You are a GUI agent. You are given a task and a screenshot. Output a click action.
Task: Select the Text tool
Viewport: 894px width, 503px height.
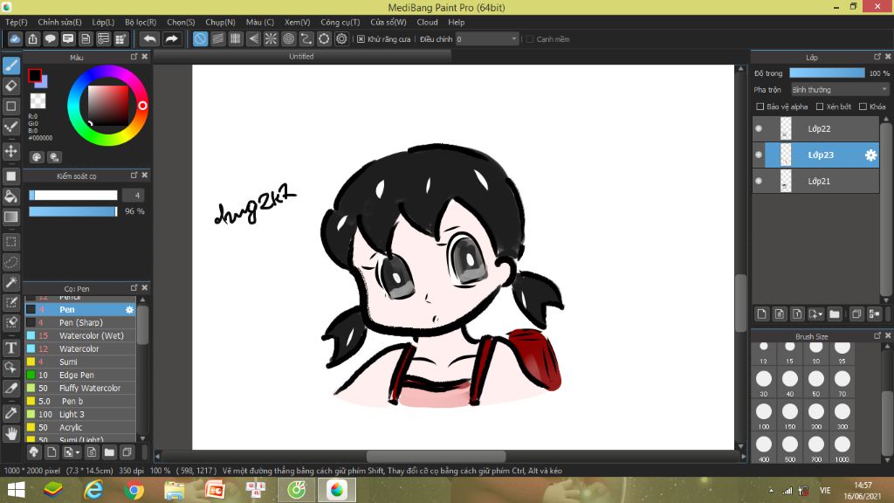click(10, 348)
